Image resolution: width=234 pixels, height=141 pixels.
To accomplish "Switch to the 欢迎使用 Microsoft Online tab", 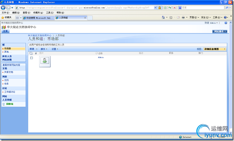I will tap(38, 18).
